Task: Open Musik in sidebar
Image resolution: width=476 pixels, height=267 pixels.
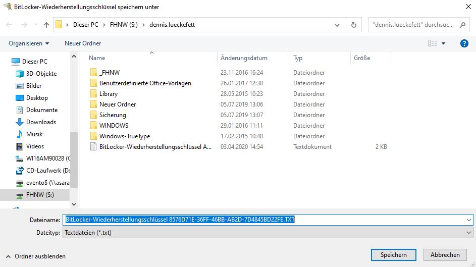Action: coord(29,134)
